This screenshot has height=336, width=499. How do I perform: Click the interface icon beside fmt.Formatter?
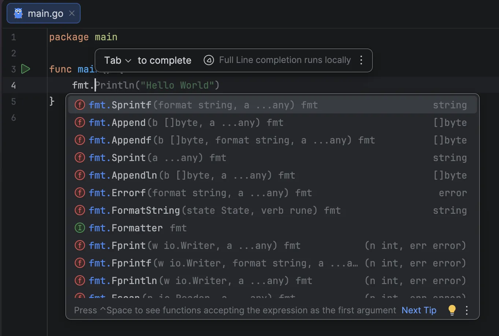80,228
